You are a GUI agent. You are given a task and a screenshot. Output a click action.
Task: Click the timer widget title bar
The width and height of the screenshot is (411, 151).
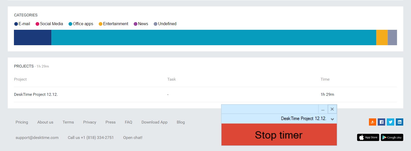[270, 109]
